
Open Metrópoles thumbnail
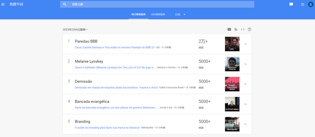(x=232, y=124)
